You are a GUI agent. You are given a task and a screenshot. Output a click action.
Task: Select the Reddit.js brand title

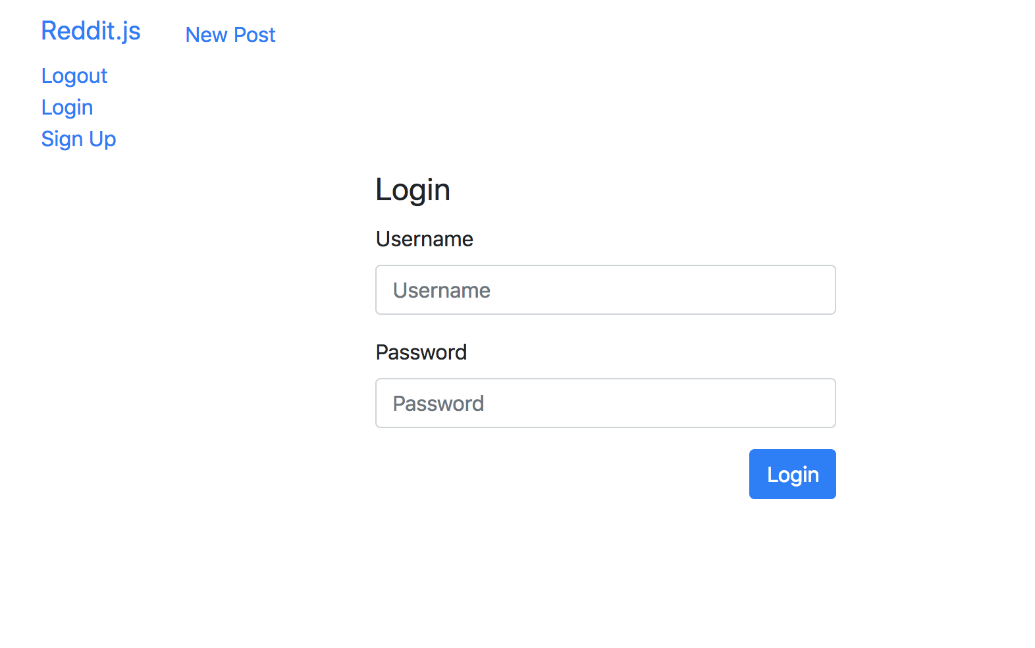91,31
